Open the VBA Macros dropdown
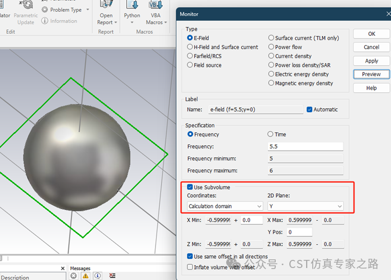The height and width of the screenshot is (280, 391). [x=165, y=22]
